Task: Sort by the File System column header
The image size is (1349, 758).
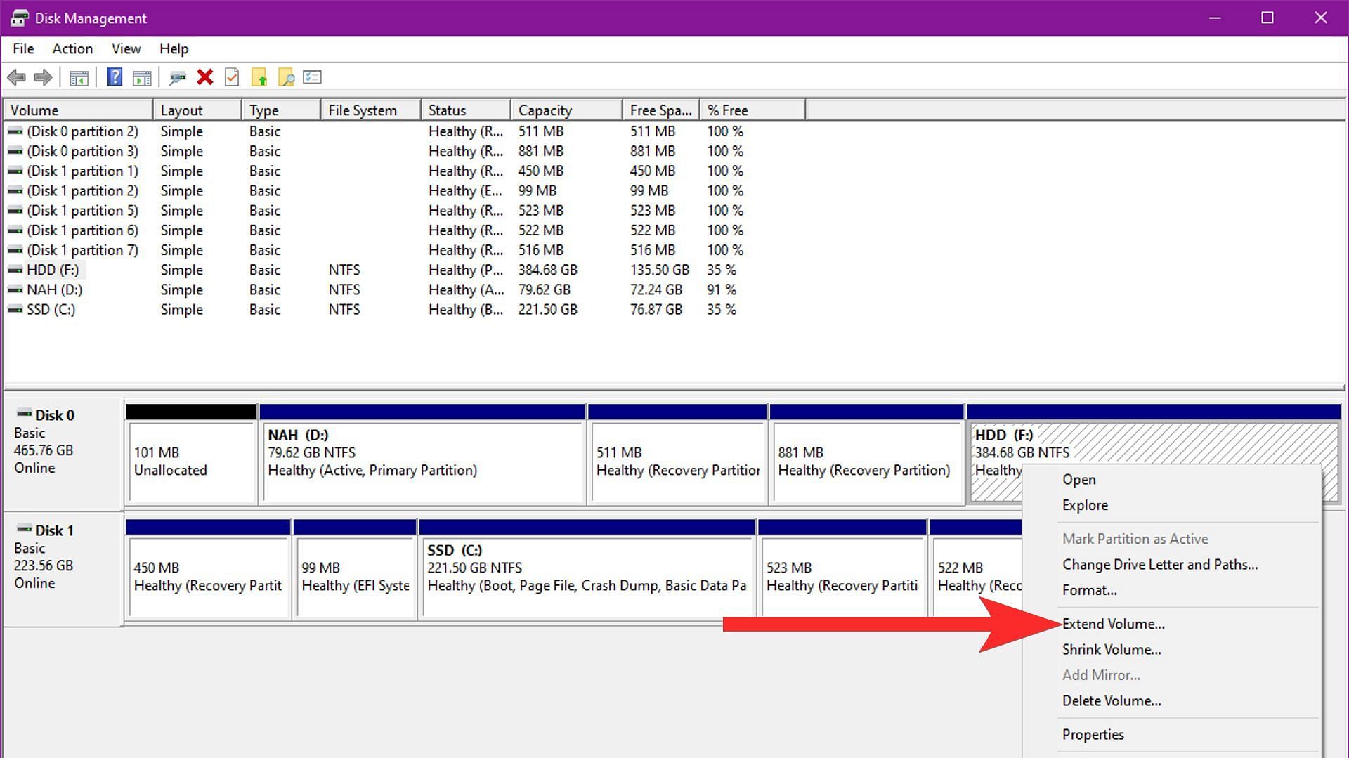Action: click(371, 110)
